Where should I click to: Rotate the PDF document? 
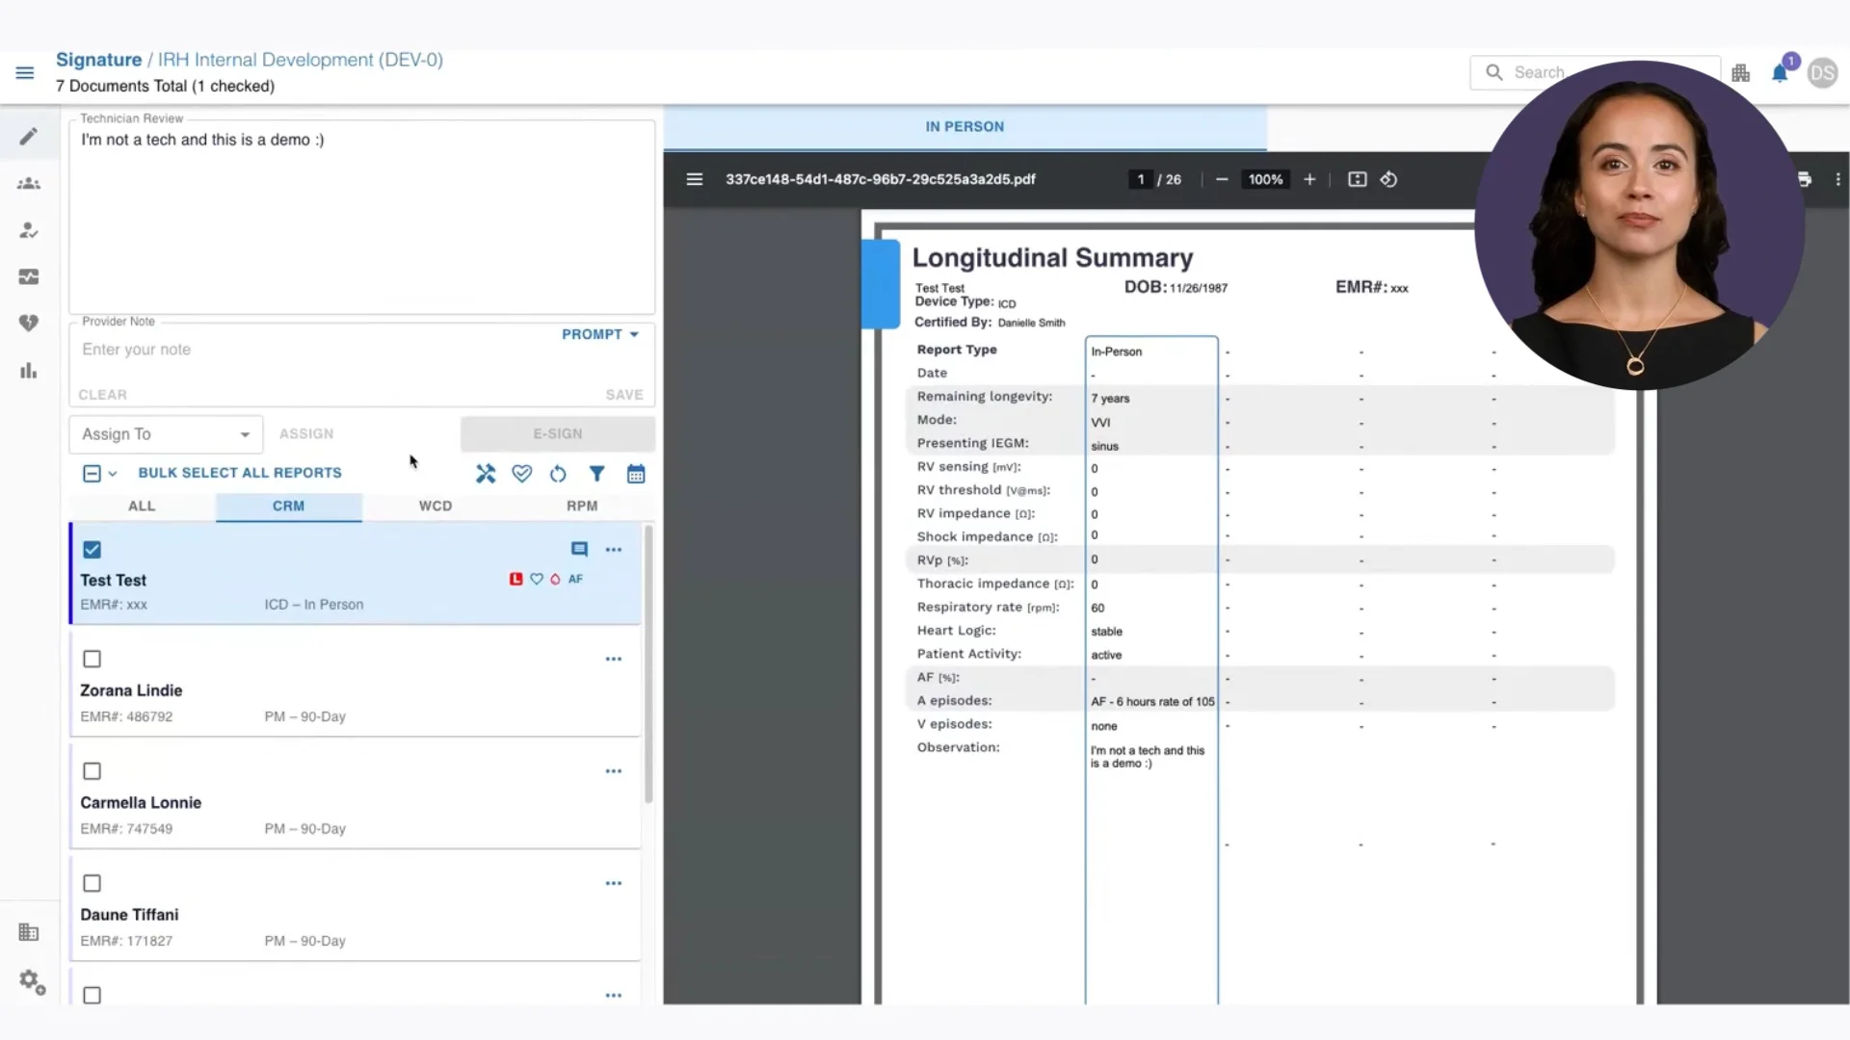(1388, 179)
